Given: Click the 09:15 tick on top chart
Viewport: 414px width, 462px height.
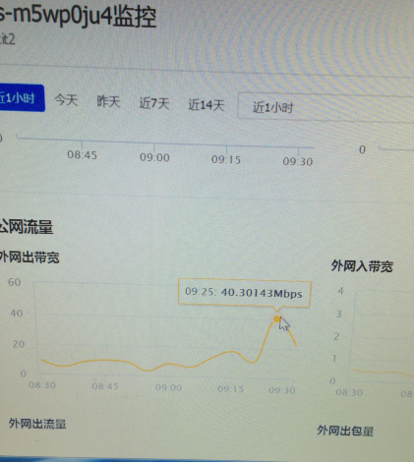Looking at the screenshot, I should [226, 159].
